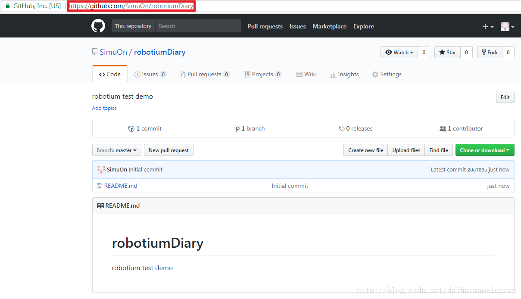Viewport: 521px width, 299px height.
Task: Click the Edit description button
Action: click(505, 97)
